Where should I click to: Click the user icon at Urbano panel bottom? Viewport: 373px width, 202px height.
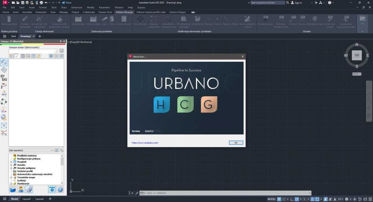[x=21, y=190]
